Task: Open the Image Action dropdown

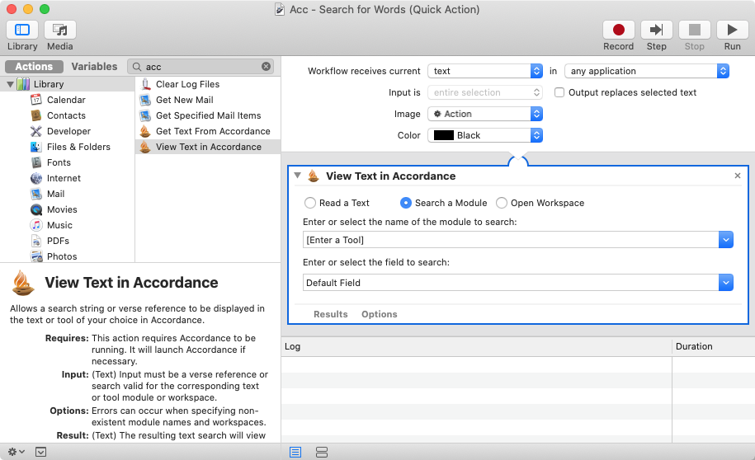Action: pos(484,114)
